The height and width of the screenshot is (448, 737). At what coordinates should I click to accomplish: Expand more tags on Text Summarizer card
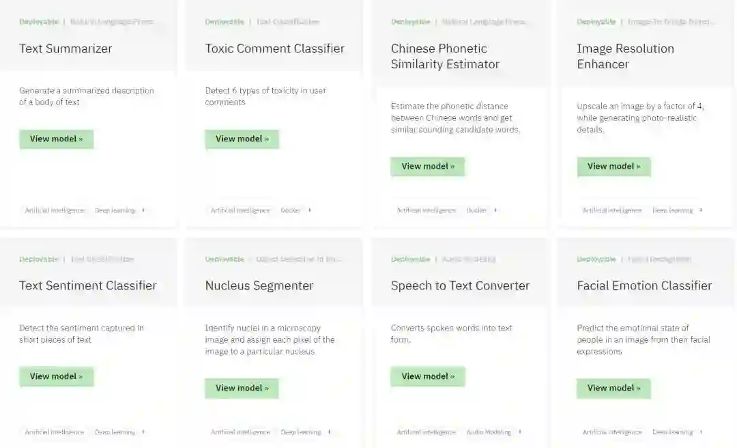pos(143,210)
